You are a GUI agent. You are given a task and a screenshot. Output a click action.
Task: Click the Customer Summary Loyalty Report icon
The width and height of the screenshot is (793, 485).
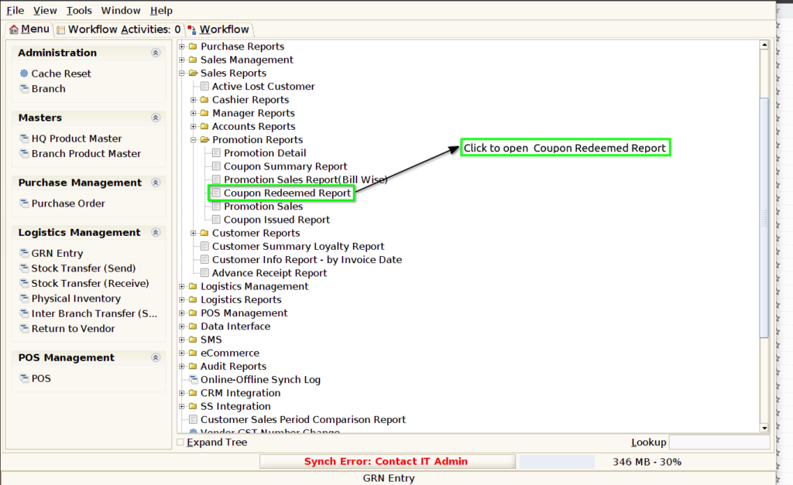point(204,246)
